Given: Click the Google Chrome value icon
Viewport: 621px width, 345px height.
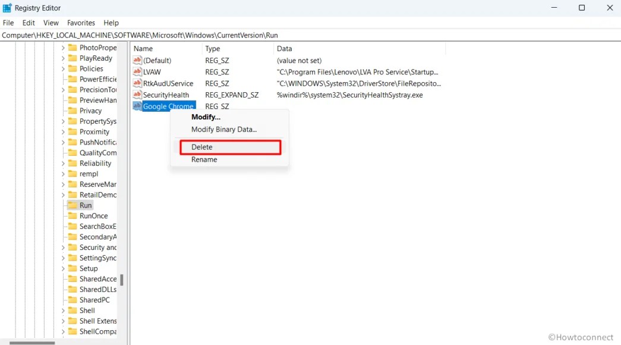Looking at the screenshot, I should tap(137, 106).
